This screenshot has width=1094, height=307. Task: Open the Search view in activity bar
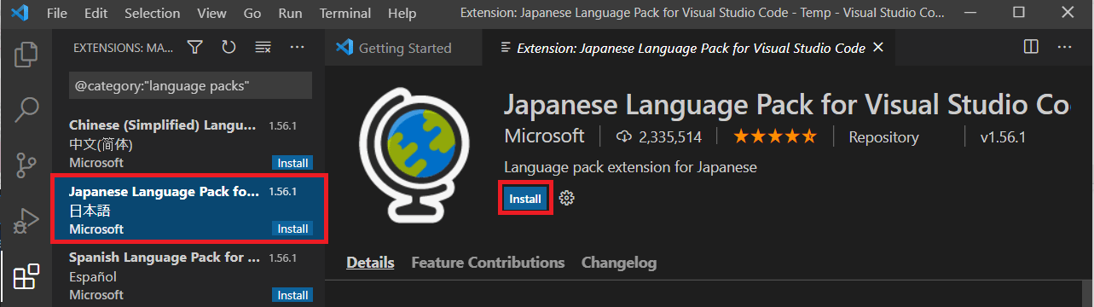click(26, 110)
